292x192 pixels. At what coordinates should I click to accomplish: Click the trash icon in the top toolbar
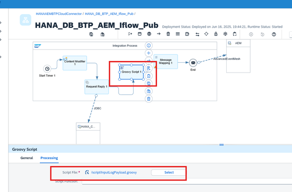pyautogui.click(x=168, y=34)
